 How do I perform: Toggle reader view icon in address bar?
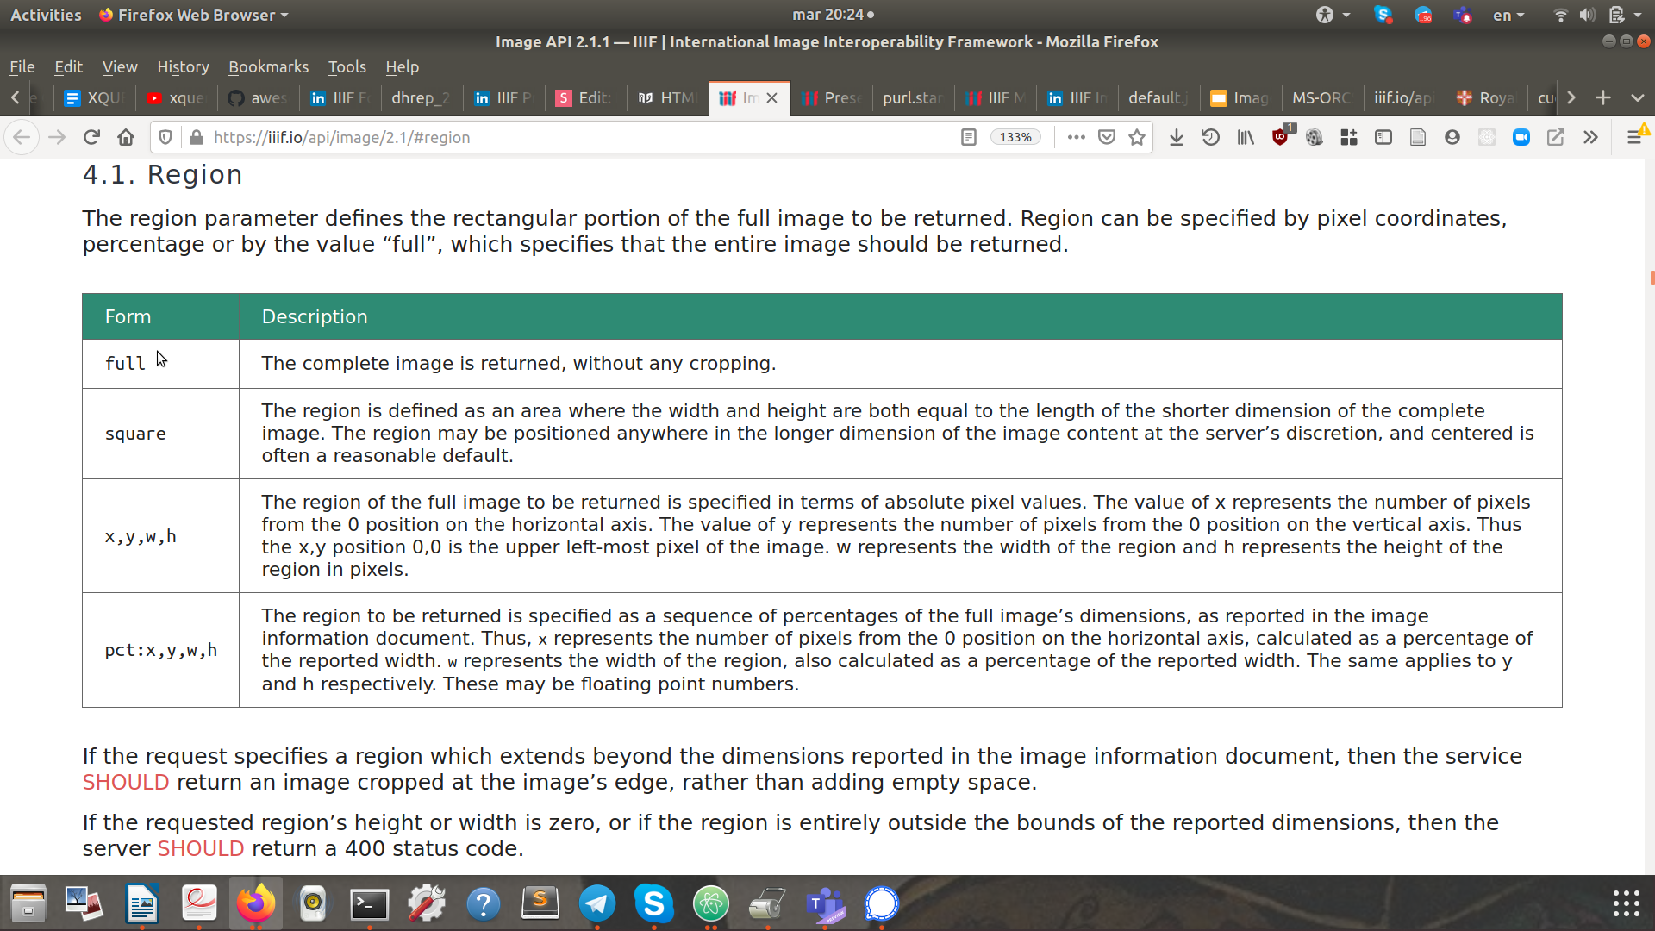pyautogui.click(x=969, y=137)
